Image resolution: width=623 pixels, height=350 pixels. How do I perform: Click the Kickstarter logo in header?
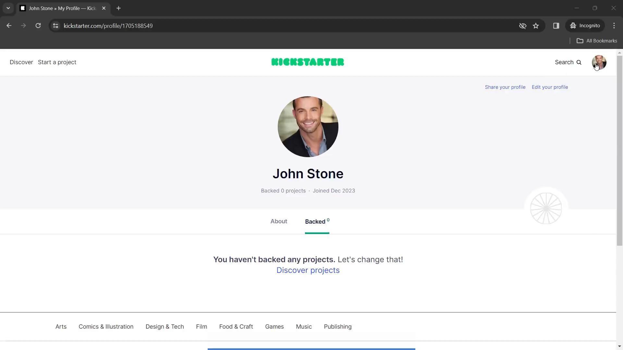coord(308,62)
